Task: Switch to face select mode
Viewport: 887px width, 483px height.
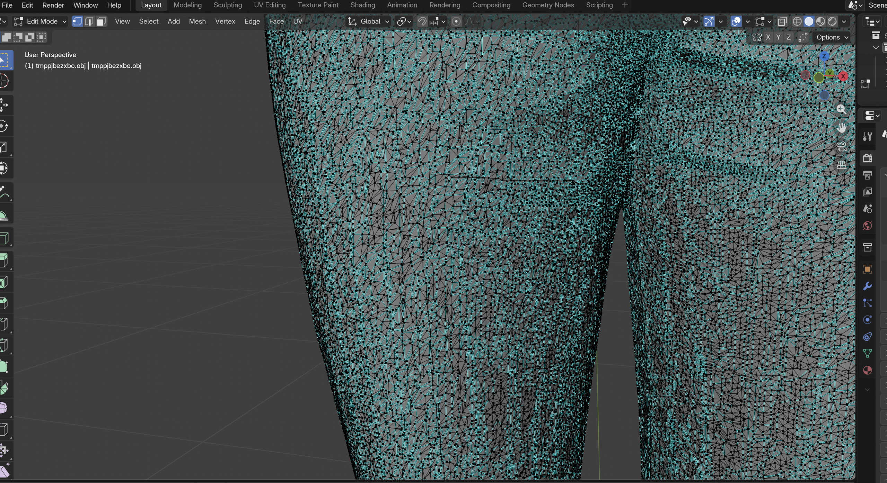Action: tap(101, 21)
